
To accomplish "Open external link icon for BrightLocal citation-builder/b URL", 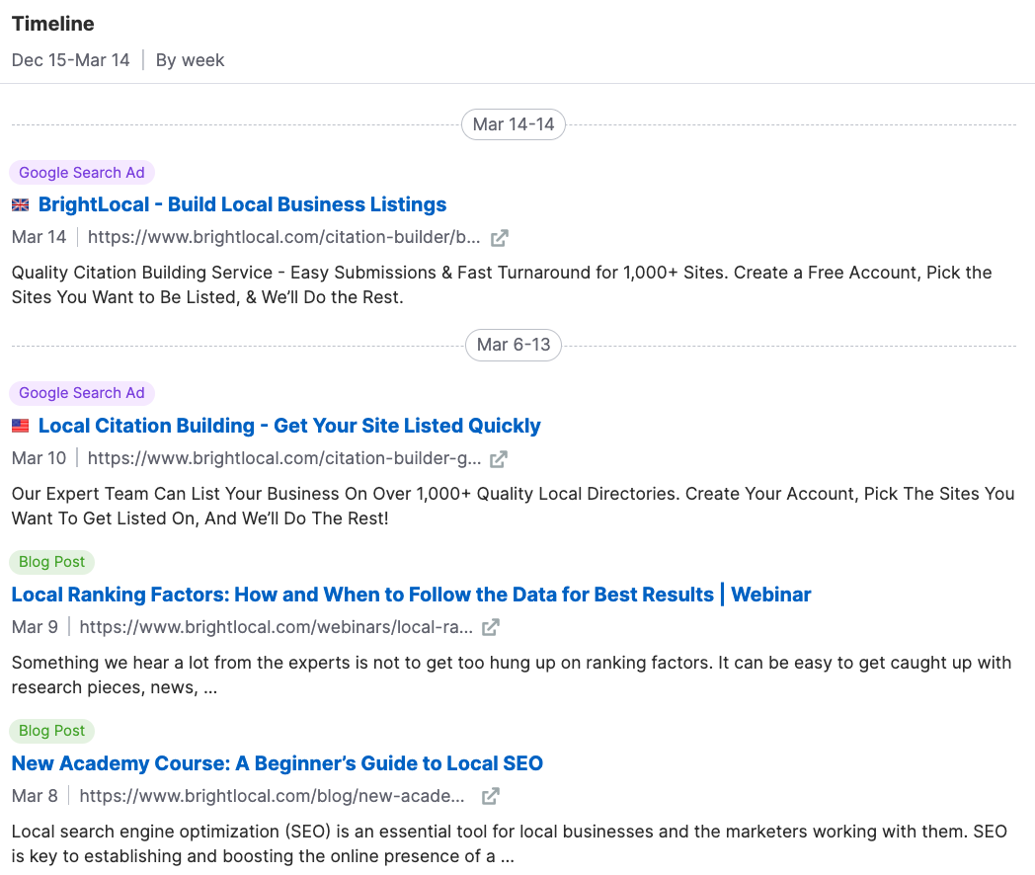I will 500,238.
